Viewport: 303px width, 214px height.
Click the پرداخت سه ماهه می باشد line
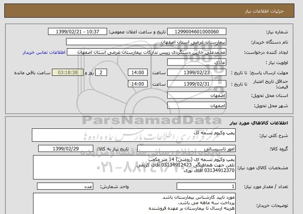click(x=206, y=203)
